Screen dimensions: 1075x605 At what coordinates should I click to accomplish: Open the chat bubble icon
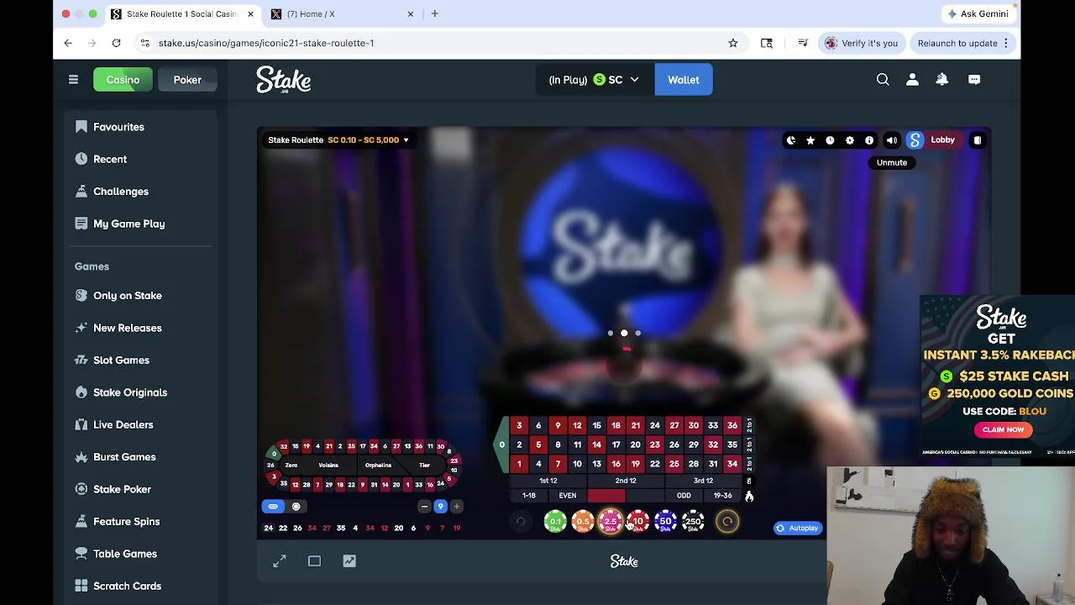974,80
